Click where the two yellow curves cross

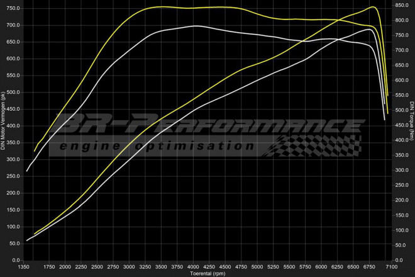340,20
